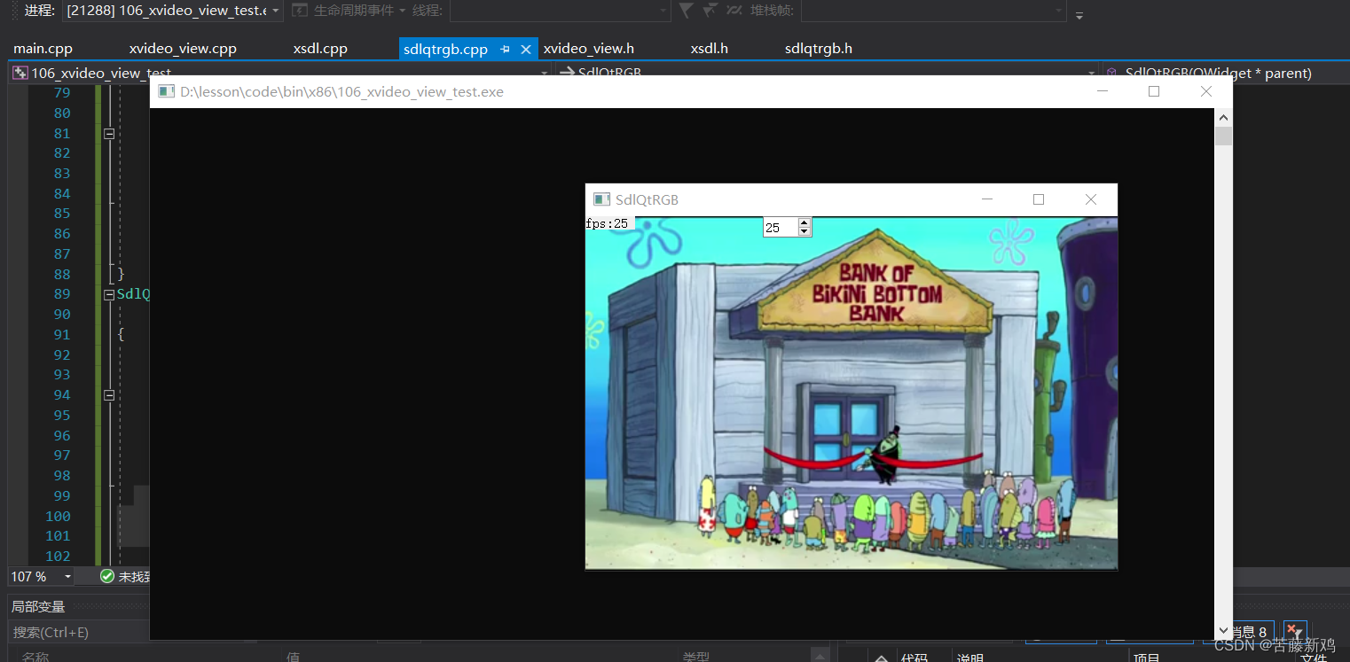The height and width of the screenshot is (662, 1350).
Task: Switch to the xvideo_view.cpp tab
Action: coord(183,49)
